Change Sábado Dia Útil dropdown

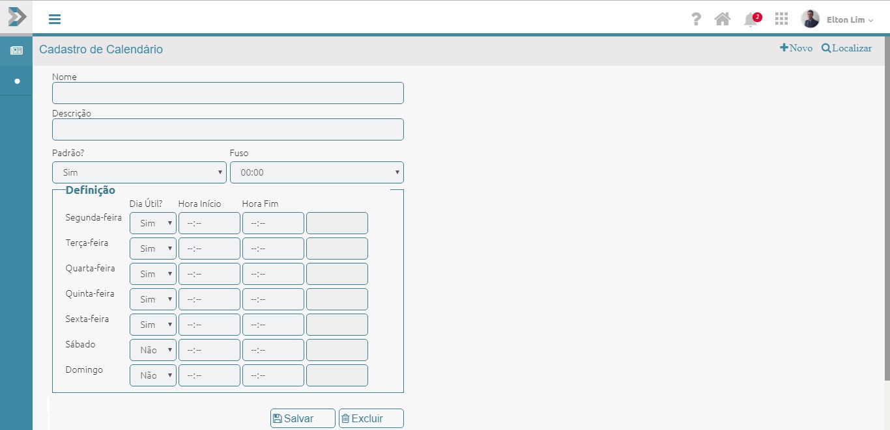[153, 350]
